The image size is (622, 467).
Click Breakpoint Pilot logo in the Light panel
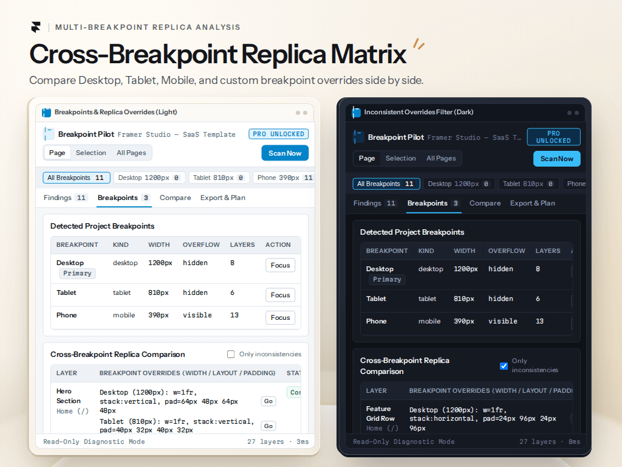point(49,134)
